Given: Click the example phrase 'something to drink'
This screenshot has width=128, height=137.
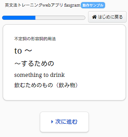Looking at the screenshot, I should click(40, 75).
